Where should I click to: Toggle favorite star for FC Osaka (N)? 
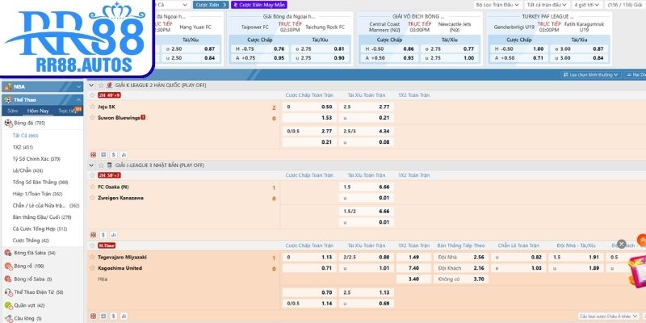94,187
